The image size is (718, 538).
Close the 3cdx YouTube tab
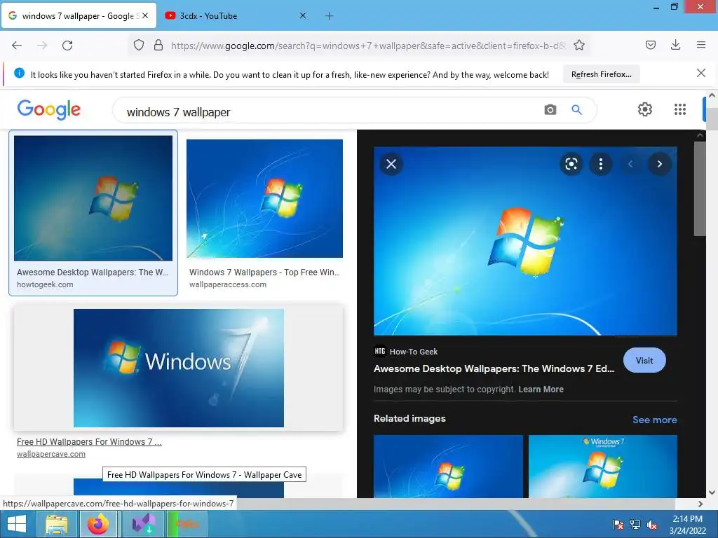303,15
